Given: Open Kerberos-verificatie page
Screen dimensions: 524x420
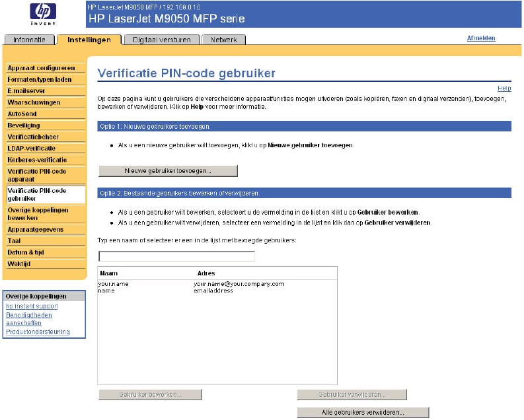Looking at the screenshot, I should click(x=46, y=160).
